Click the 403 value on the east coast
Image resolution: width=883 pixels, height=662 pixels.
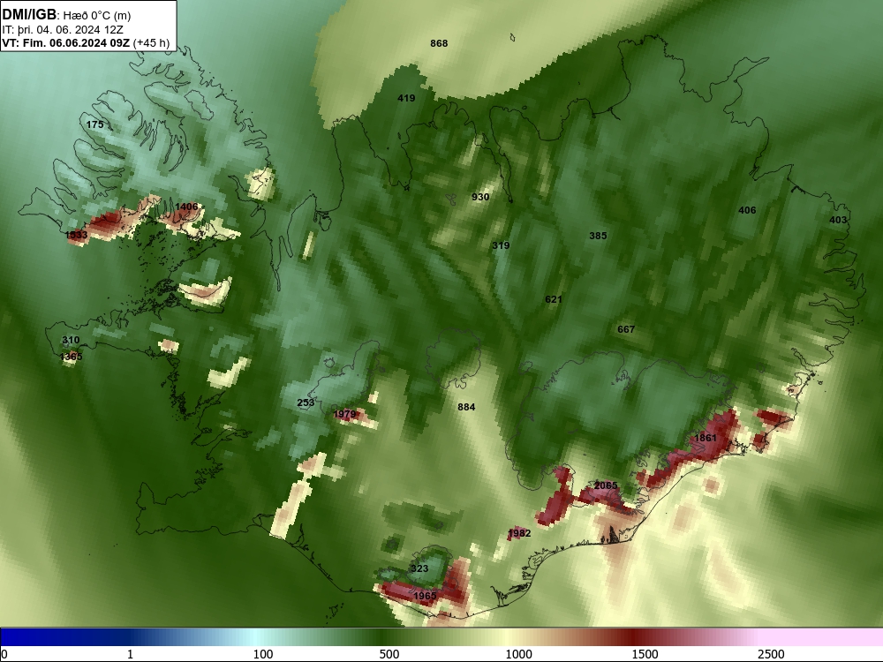click(x=837, y=220)
